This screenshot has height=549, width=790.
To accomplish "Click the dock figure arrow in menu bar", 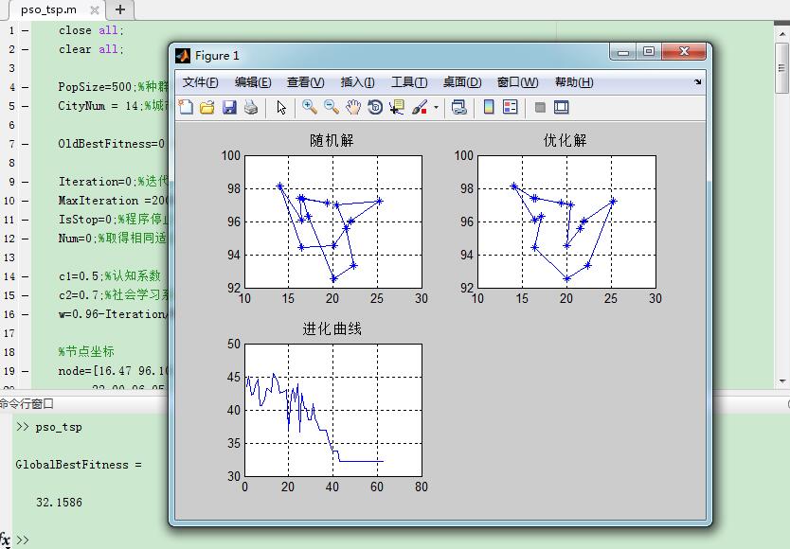I will point(698,81).
